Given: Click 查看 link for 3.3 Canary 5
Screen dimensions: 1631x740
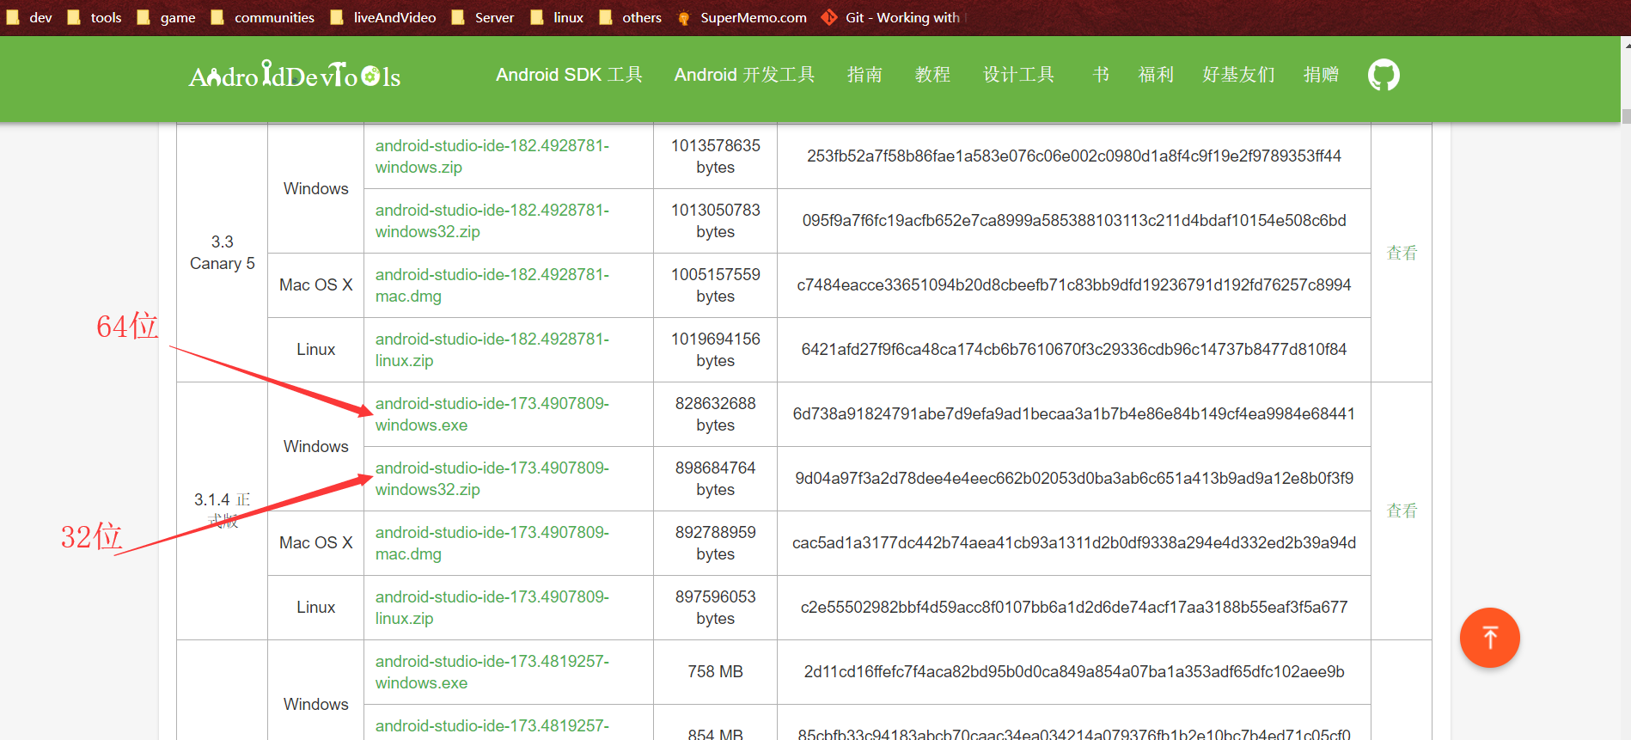Looking at the screenshot, I should [x=1402, y=253].
